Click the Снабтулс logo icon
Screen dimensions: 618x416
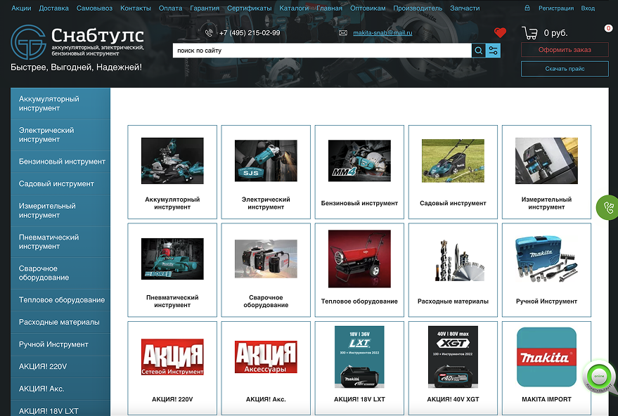tap(28, 42)
